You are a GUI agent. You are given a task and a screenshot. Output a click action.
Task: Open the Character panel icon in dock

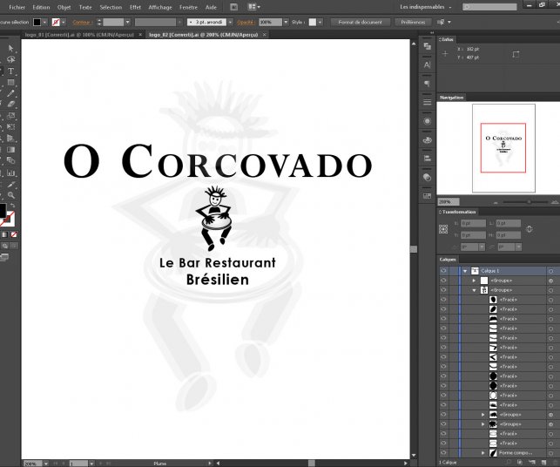point(427,64)
